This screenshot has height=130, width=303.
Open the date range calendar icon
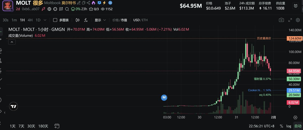point(57,126)
